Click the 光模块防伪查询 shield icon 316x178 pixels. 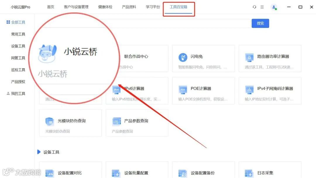point(49,121)
